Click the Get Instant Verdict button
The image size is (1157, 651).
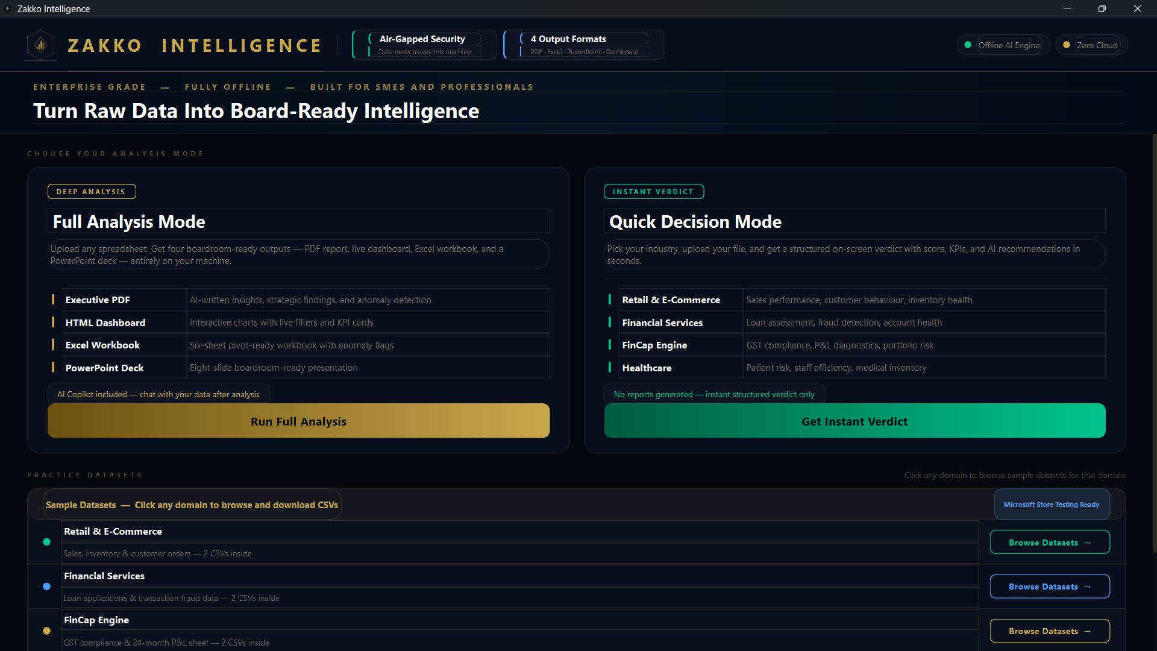click(x=854, y=421)
